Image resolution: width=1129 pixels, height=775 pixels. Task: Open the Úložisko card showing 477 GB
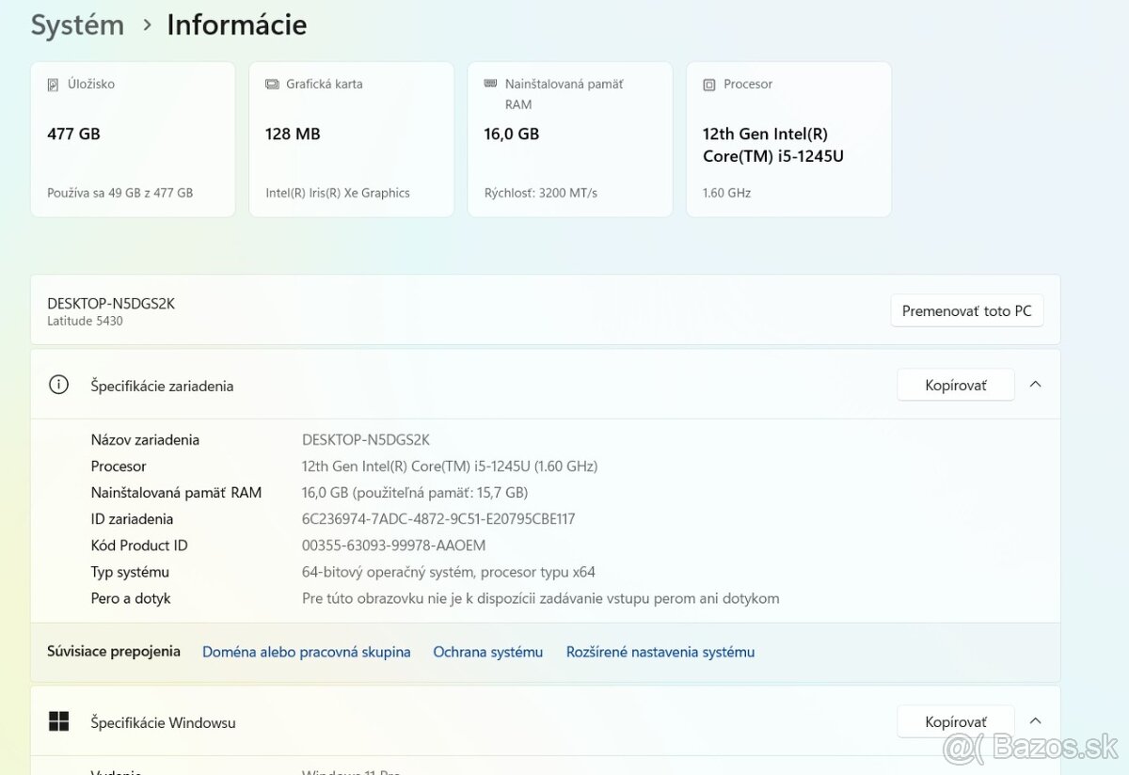tap(132, 139)
